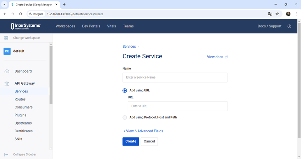
Task: Click the API Gateway sidebar icon
Action: (7, 84)
